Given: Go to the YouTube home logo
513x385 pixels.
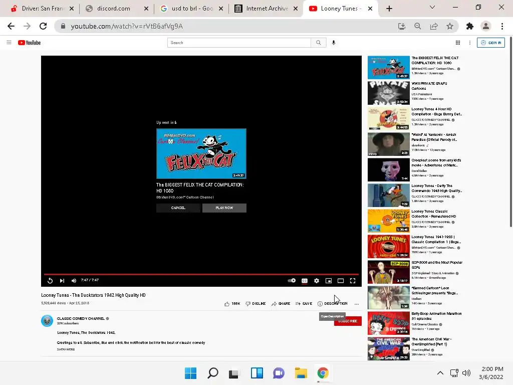Looking at the screenshot, I should click(x=29, y=43).
